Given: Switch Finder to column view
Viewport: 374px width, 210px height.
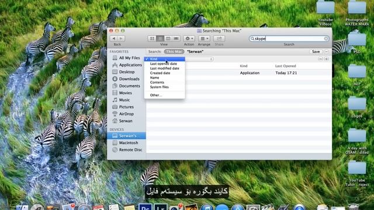Looking at the screenshot, I should point(168,38).
